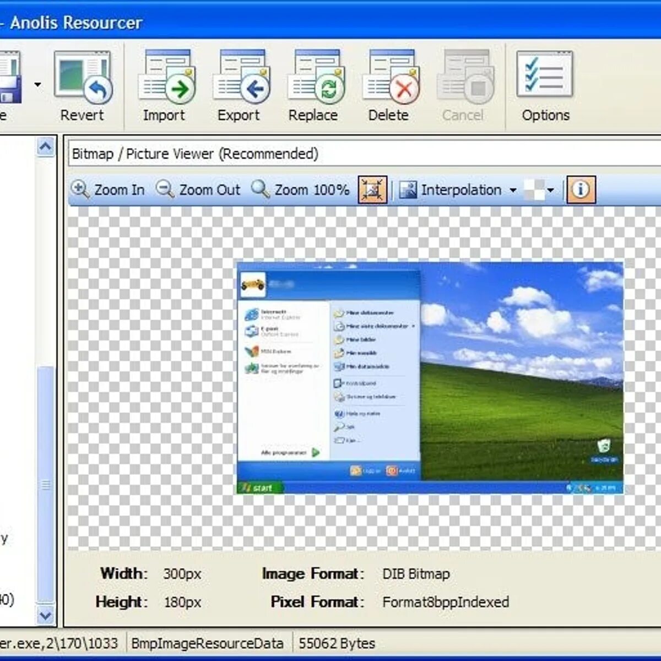Open the Bitmap / Picture Viewer combo box
This screenshot has height=661, width=661.
click(364, 154)
